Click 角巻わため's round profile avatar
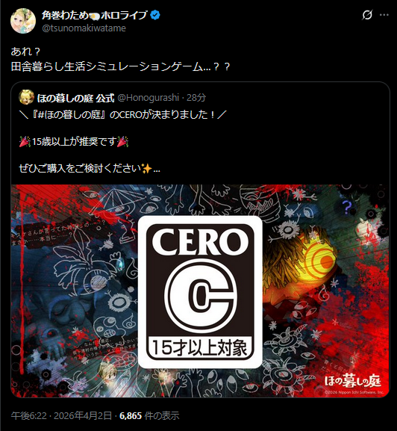397x431 pixels. coord(23,21)
